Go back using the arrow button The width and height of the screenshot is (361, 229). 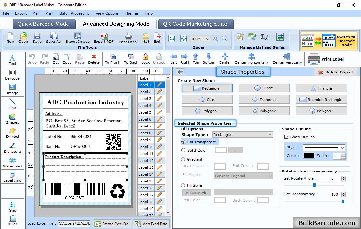click(x=180, y=72)
